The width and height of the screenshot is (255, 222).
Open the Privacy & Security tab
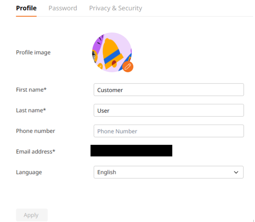pos(116,8)
